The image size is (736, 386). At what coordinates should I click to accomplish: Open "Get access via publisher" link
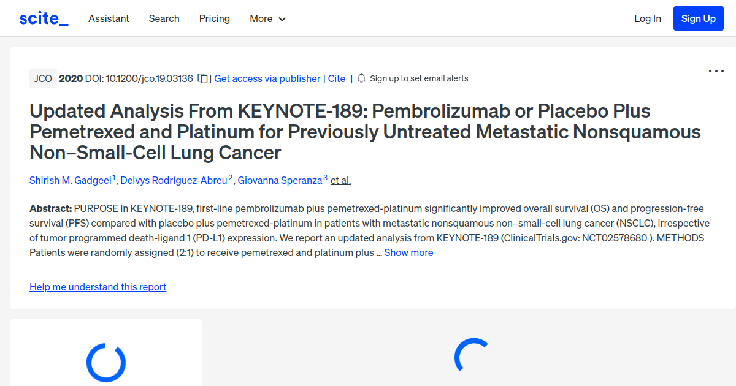point(267,78)
